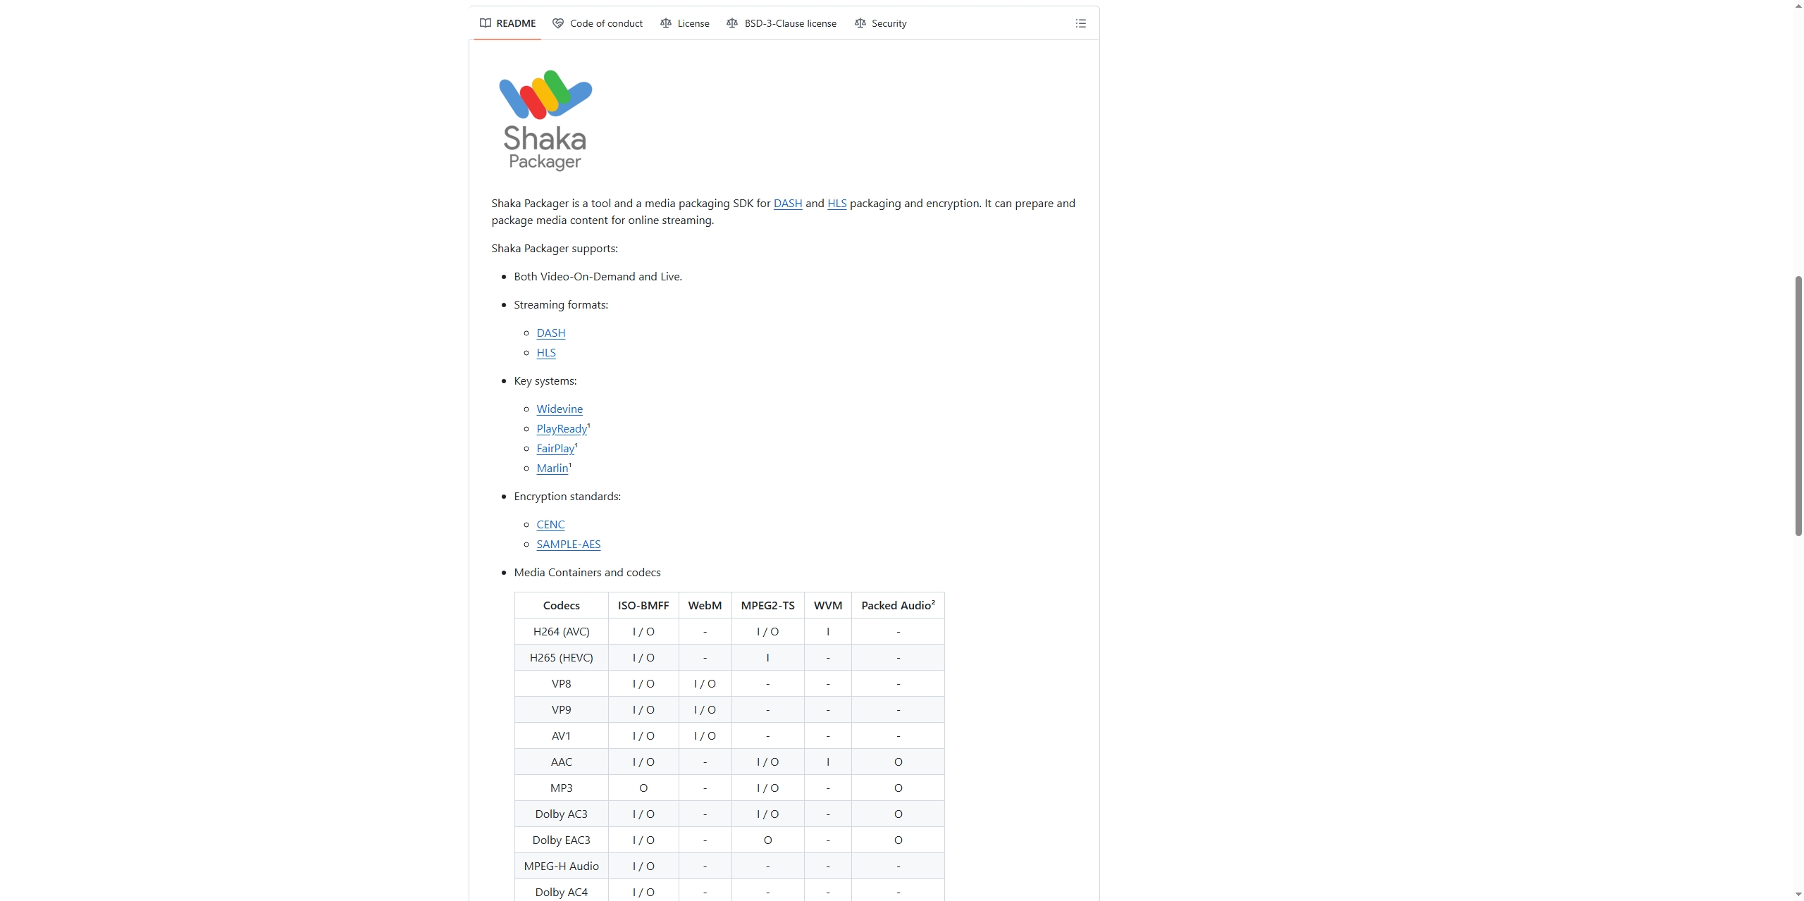The image size is (1804, 901).
Task: Click the H264 (AVC) WVM cell
Action: pos(827,632)
